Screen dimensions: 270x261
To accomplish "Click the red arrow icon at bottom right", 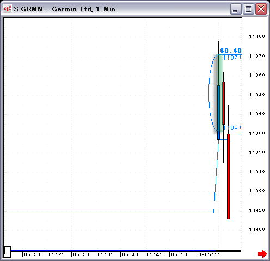I will (x=262, y=254).
